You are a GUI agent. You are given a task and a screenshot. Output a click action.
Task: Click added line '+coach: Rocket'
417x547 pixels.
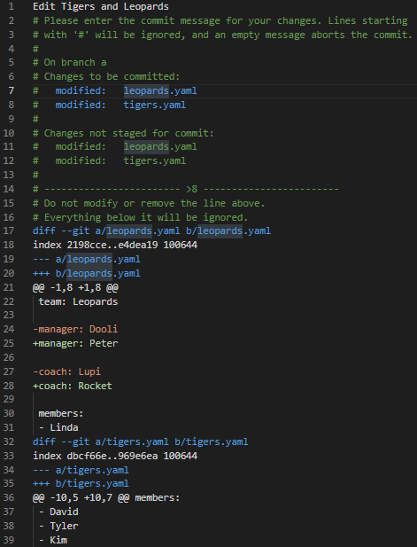[73, 386]
